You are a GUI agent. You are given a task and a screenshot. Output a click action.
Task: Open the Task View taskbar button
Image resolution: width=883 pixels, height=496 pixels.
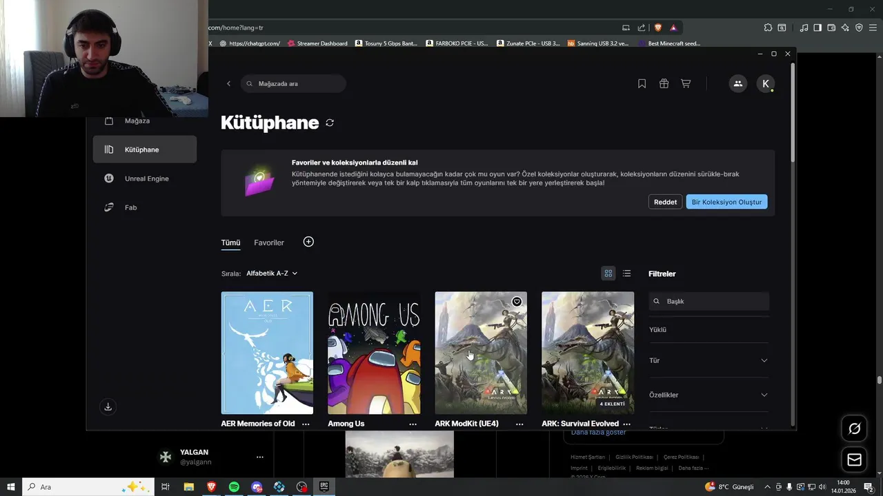pos(166,487)
